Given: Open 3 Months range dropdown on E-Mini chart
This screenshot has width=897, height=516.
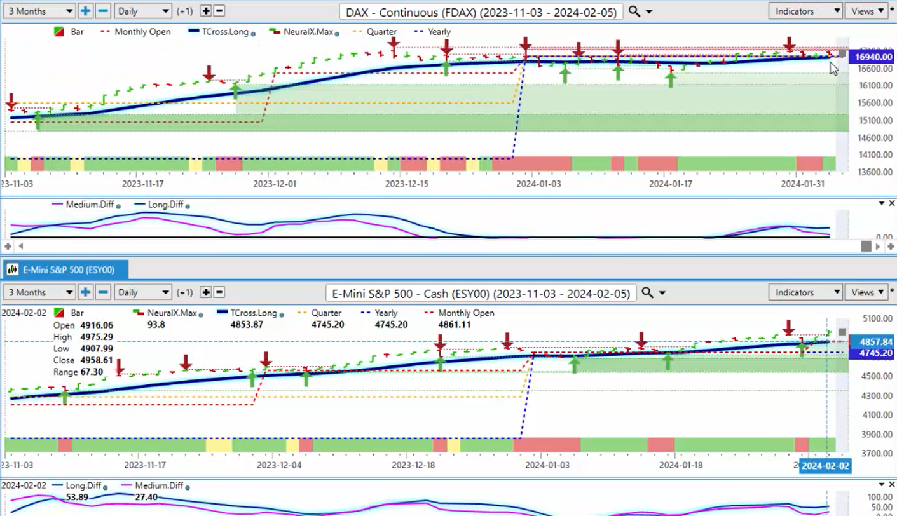Looking at the screenshot, I should tap(39, 292).
